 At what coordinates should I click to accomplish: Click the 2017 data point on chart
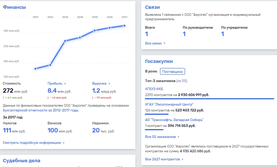(125, 26)
